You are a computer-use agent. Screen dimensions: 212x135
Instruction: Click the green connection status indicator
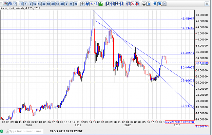2,131
